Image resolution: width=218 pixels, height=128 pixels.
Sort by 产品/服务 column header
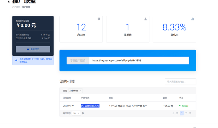click(x=85, y=98)
